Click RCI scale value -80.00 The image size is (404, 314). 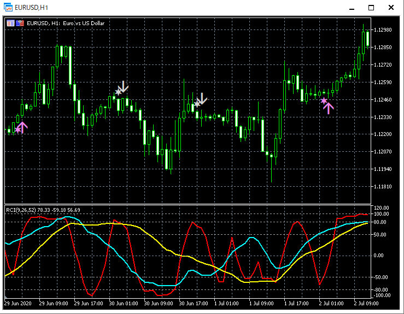pos(380,290)
